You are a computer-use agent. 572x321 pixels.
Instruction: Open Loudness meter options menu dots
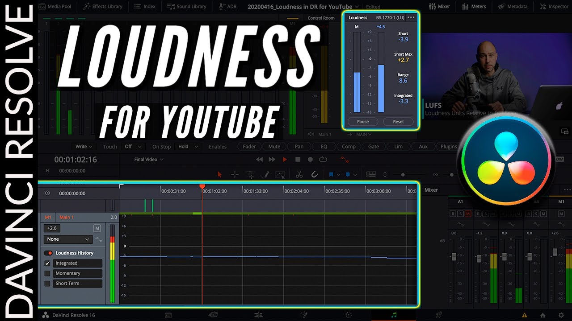[411, 17]
